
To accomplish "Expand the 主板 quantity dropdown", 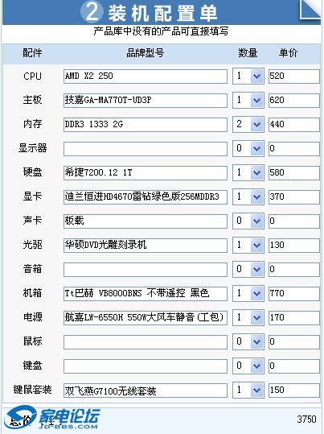I will 248,100.
